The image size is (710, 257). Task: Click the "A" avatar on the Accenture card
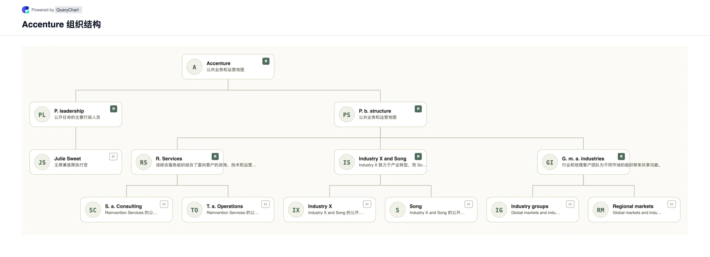[x=194, y=67]
